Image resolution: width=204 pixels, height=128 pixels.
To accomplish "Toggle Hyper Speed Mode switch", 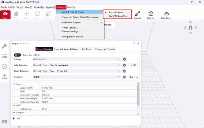I will pyautogui.click(x=17, y=55).
